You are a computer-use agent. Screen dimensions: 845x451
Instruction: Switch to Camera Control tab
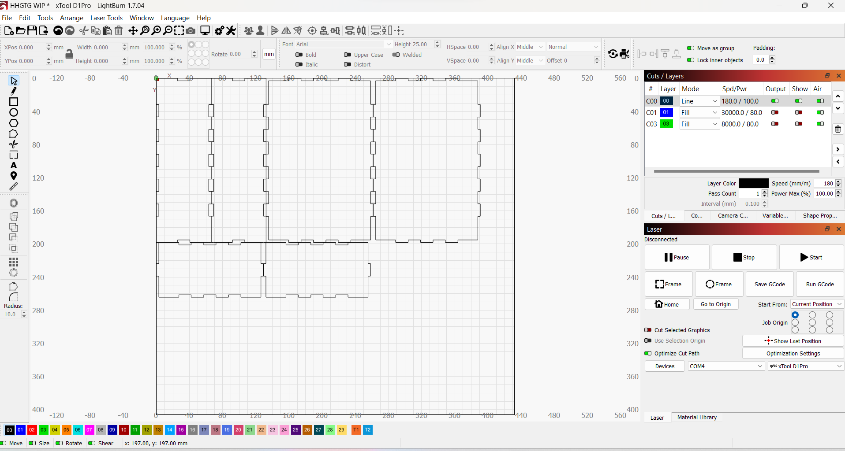733,216
